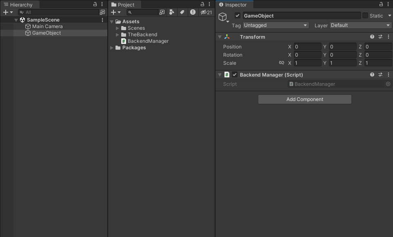Click Rotation X field
Screen dimensions: 393x237
(x=308, y=55)
